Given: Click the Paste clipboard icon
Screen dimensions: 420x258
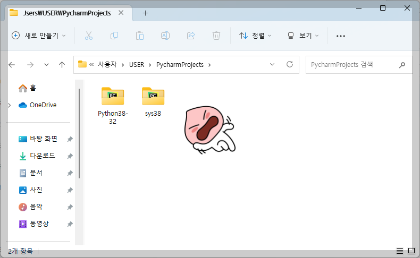Looking at the screenshot, I should (x=139, y=36).
